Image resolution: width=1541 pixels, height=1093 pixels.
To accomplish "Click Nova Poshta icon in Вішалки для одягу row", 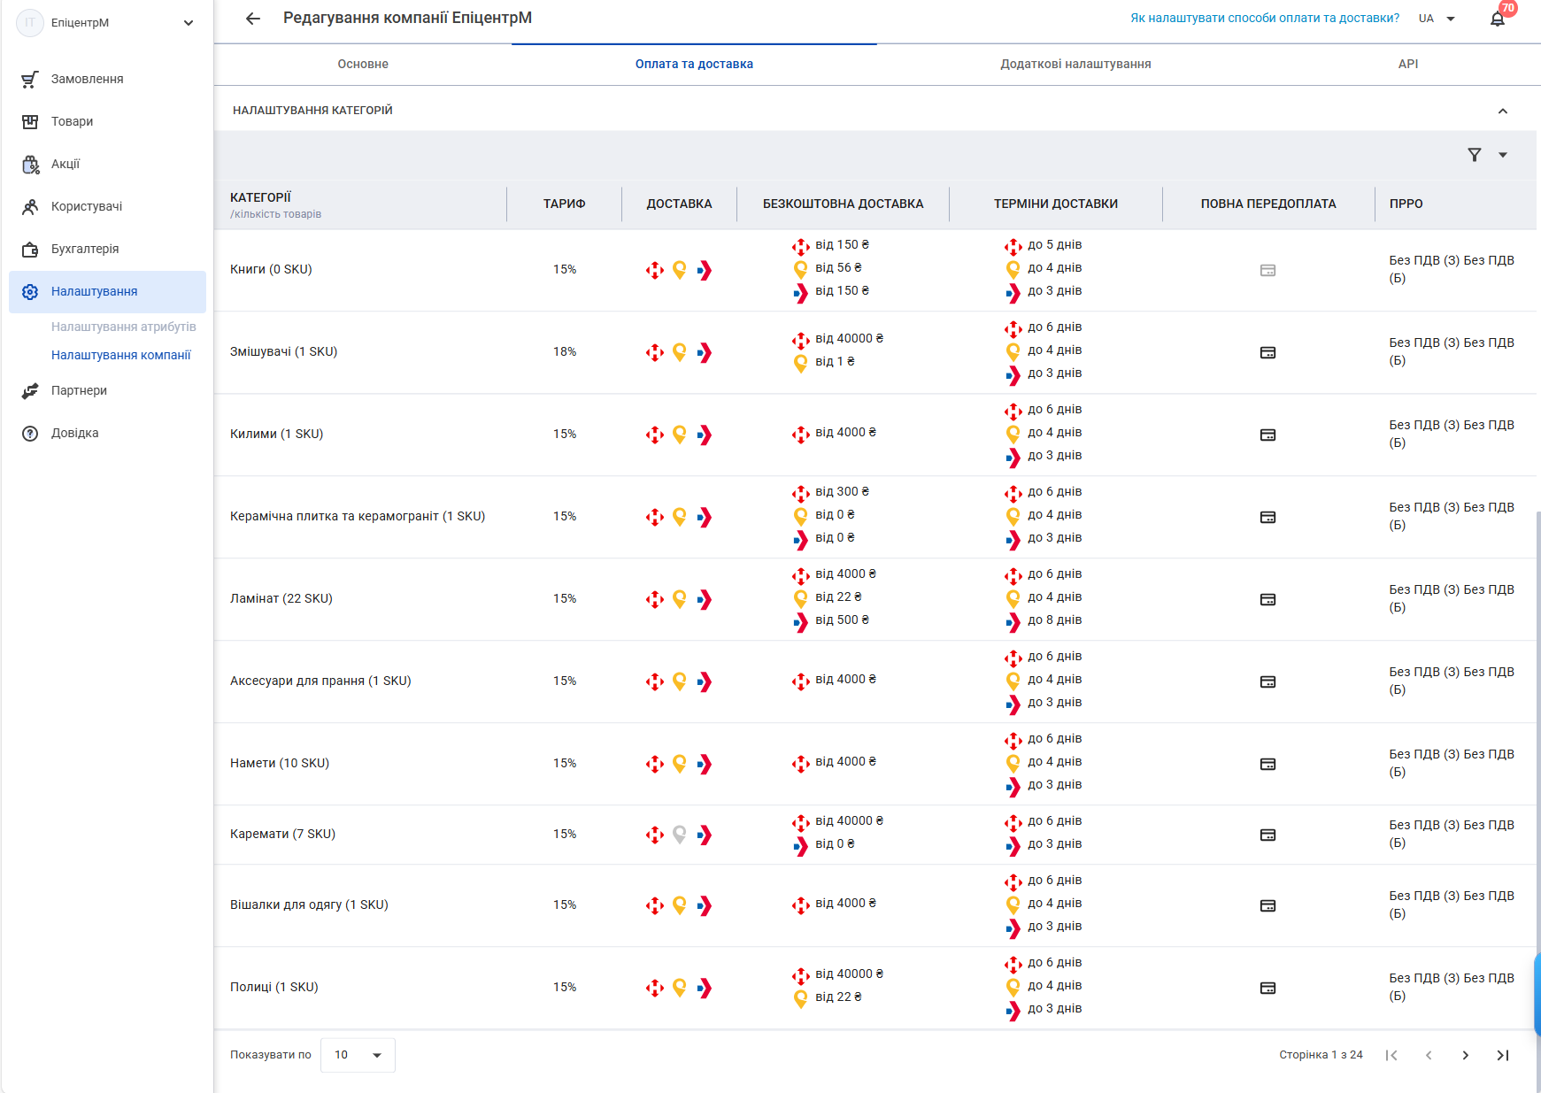I will pyautogui.click(x=655, y=905).
